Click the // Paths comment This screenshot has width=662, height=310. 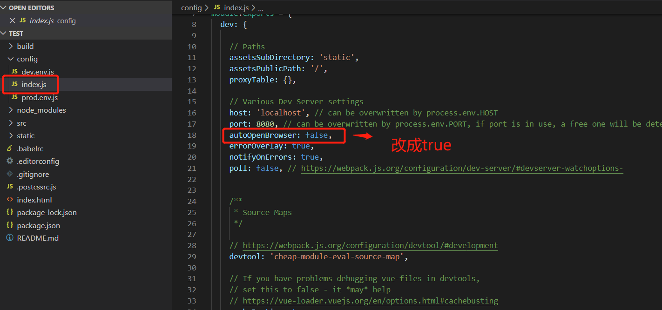pyautogui.click(x=247, y=47)
